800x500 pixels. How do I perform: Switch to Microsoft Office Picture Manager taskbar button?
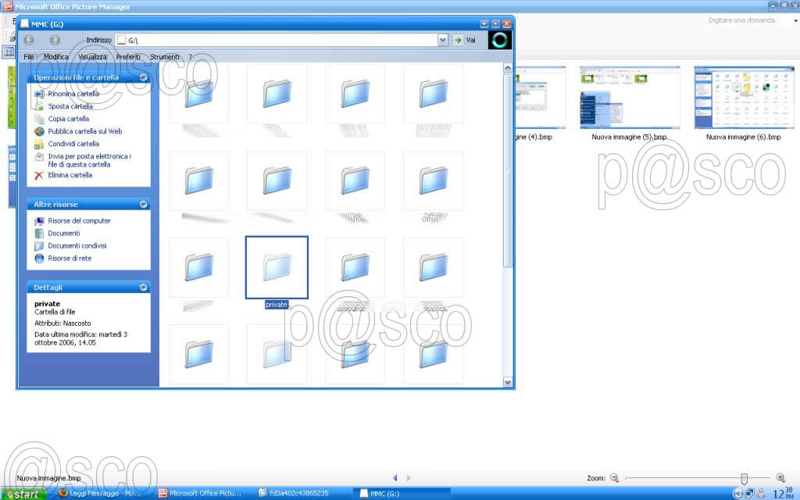click(x=201, y=494)
